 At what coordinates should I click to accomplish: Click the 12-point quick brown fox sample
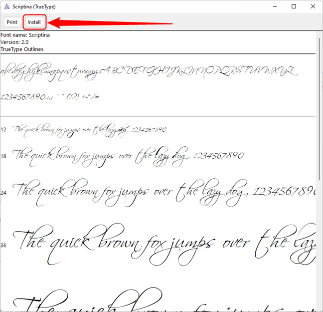[x=89, y=130]
